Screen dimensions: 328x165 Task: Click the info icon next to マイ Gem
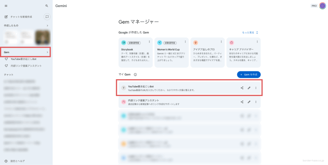[x=135, y=75]
